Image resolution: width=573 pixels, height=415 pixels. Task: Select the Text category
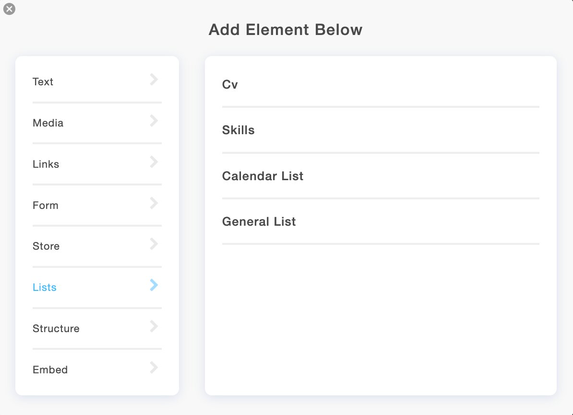(x=43, y=82)
